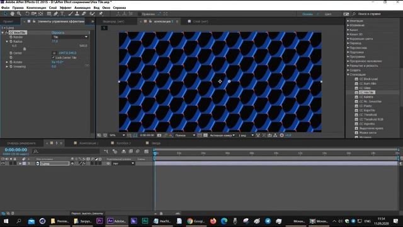Open Premiere Pro icon in taskbar

pos(99,221)
